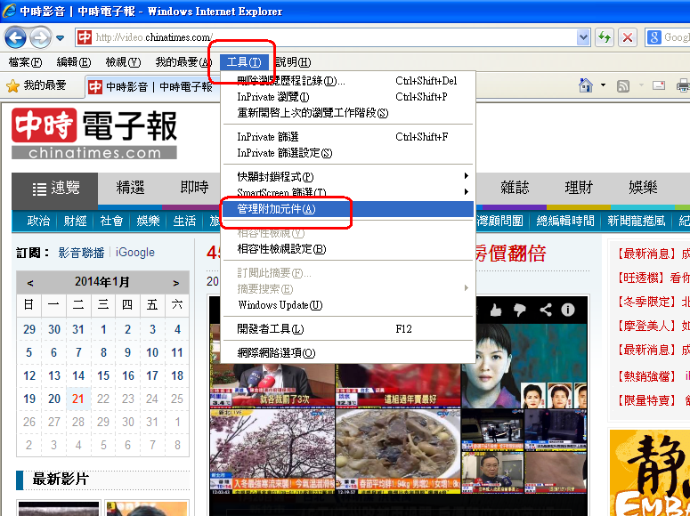The image size is (690, 516).
Task: Click the 中時電子報 site logo
Action: (x=94, y=133)
